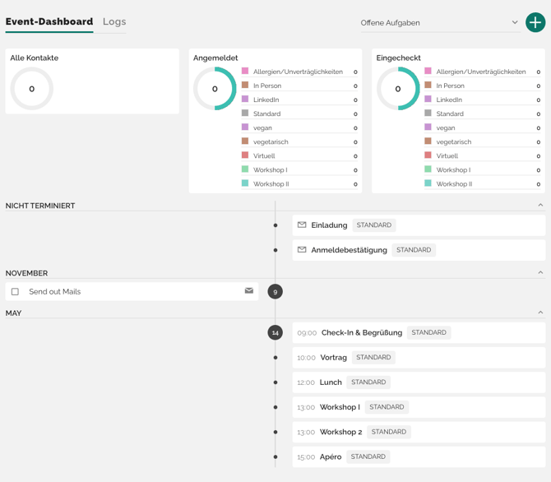This screenshot has height=482, width=551.
Task: Click the timeline date marker 14
Action: tap(275, 332)
